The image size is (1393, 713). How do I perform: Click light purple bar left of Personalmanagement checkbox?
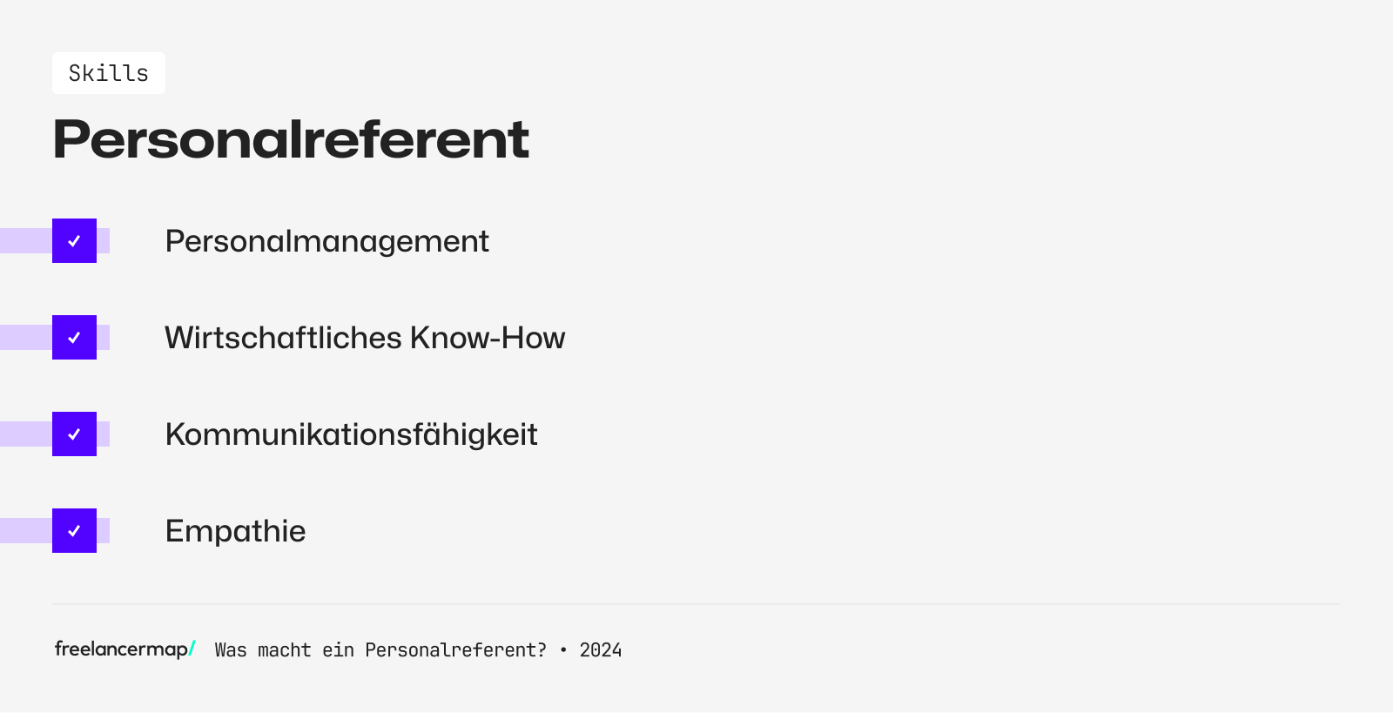(25, 241)
